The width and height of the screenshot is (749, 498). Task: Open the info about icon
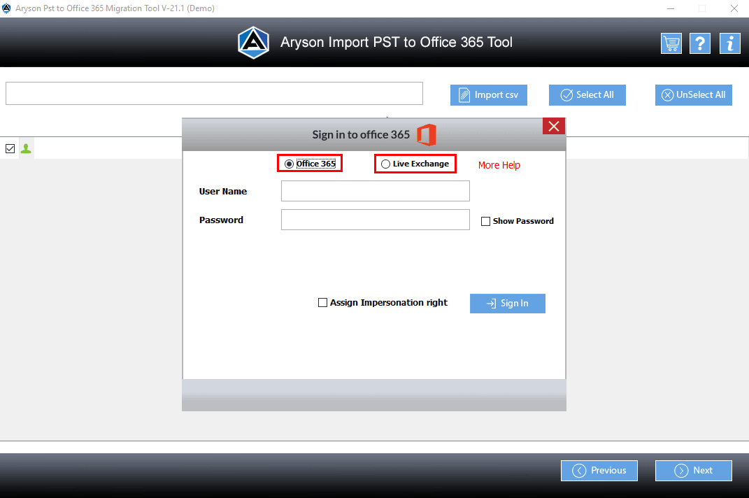pos(730,44)
